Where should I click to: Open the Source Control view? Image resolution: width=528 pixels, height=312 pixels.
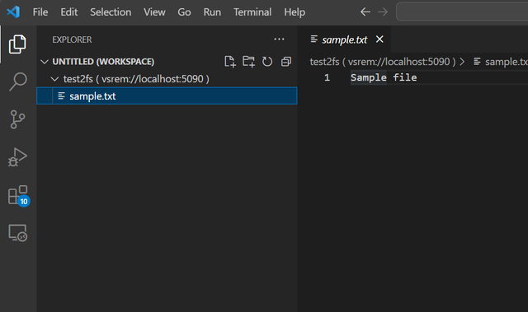17,119
